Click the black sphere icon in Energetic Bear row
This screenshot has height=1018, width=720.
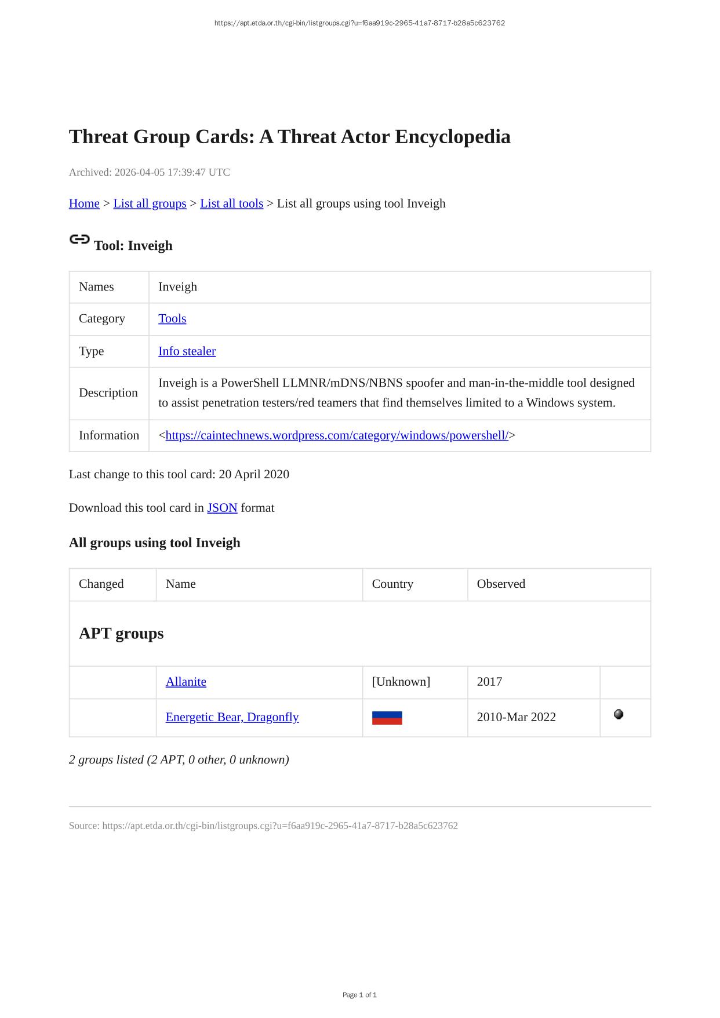[619, 715]
